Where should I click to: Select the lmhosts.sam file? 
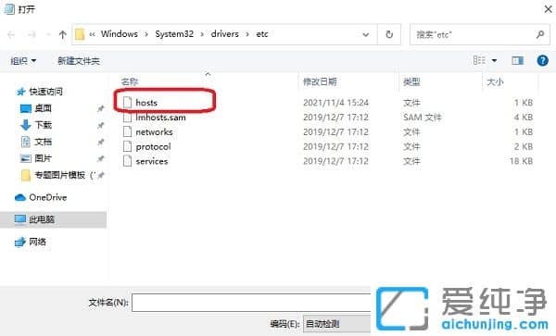click(x=160, y=118)
